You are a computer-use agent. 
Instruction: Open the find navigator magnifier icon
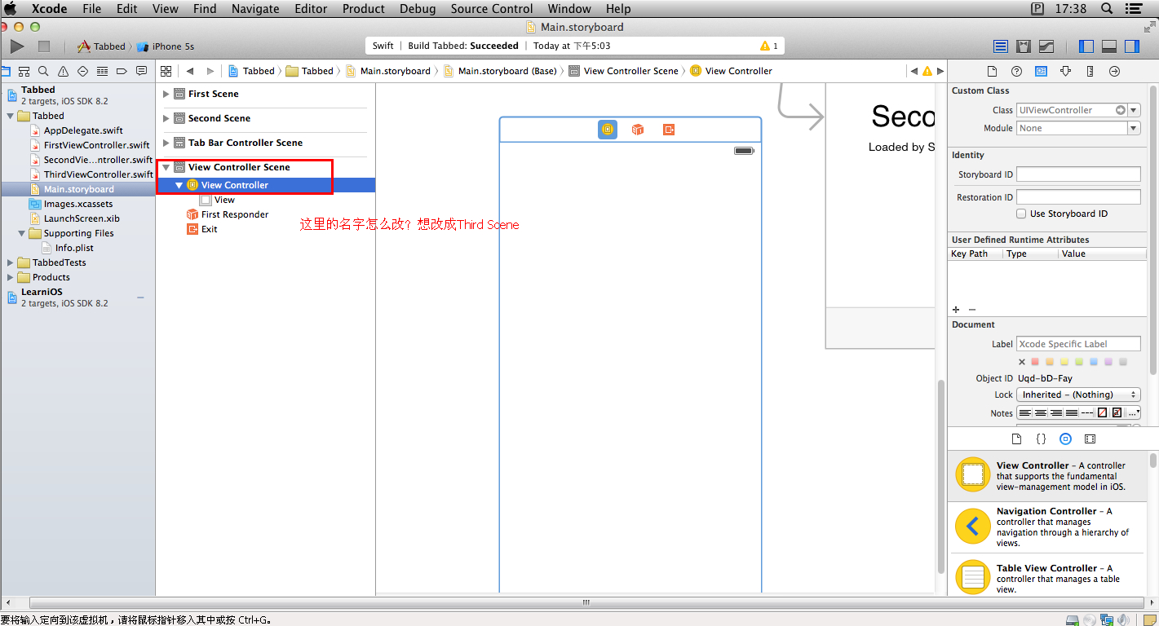[x=43, y=71]
